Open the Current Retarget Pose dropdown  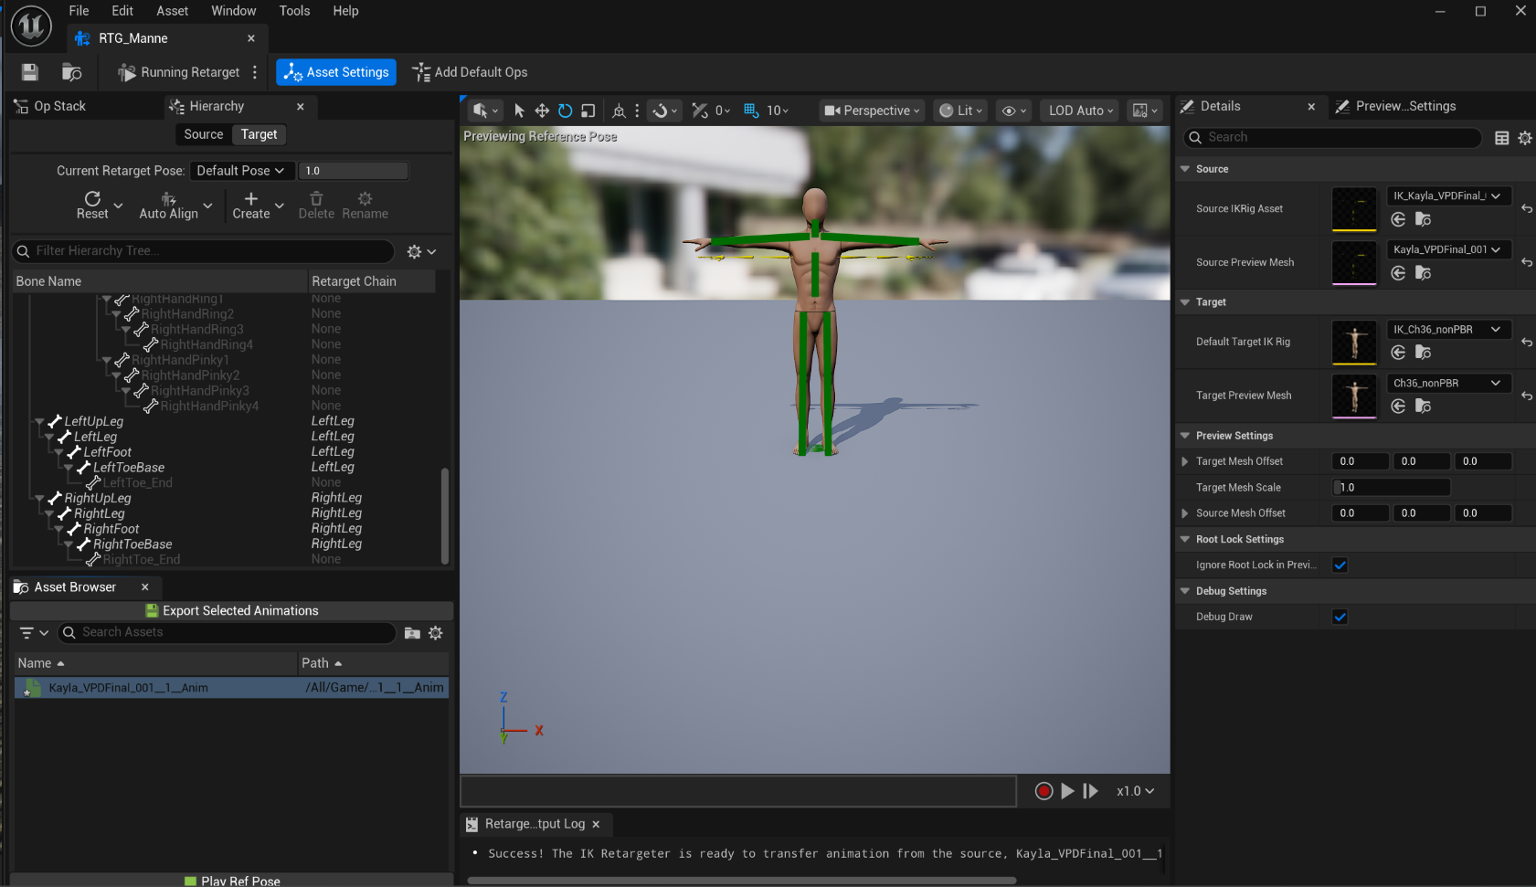240,170
